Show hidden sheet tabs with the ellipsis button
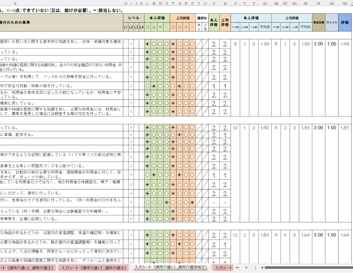This screenshot has height=273, width=353. pyautogui.click(x=238, y=268)
